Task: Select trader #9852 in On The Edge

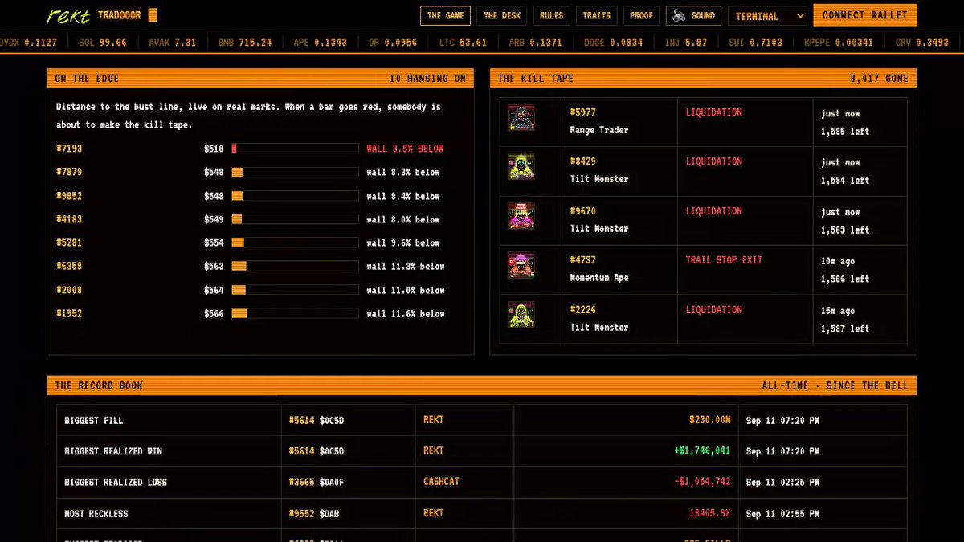Action: click(x=69, y=196)
